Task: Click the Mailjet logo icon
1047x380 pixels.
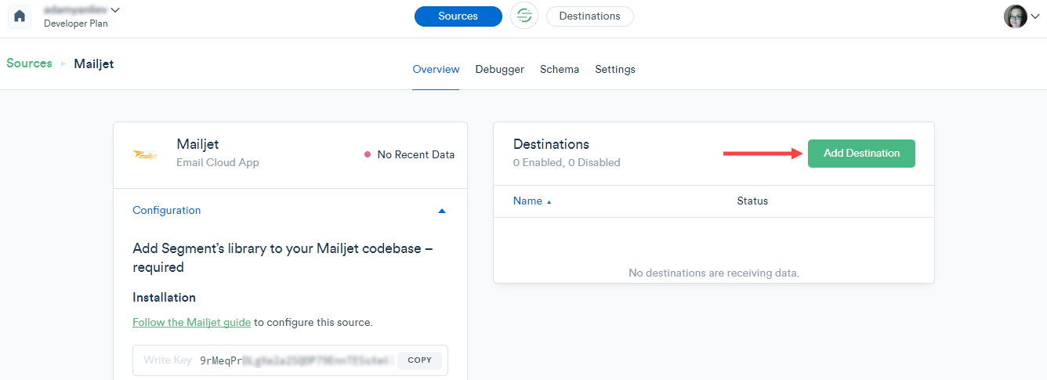Action: pyautogui.click(x=145, y=154)
